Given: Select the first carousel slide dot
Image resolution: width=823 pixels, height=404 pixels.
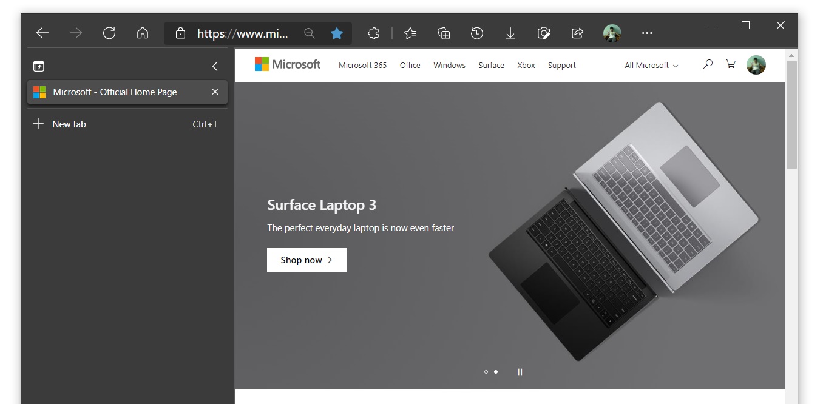Looking at the screenshot, I should click(486, 372).
